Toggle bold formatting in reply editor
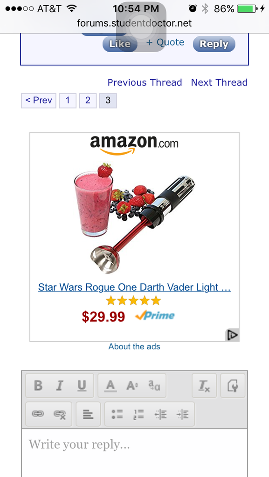The width and height of the screenshot is (269, 477). pos(38,386)
